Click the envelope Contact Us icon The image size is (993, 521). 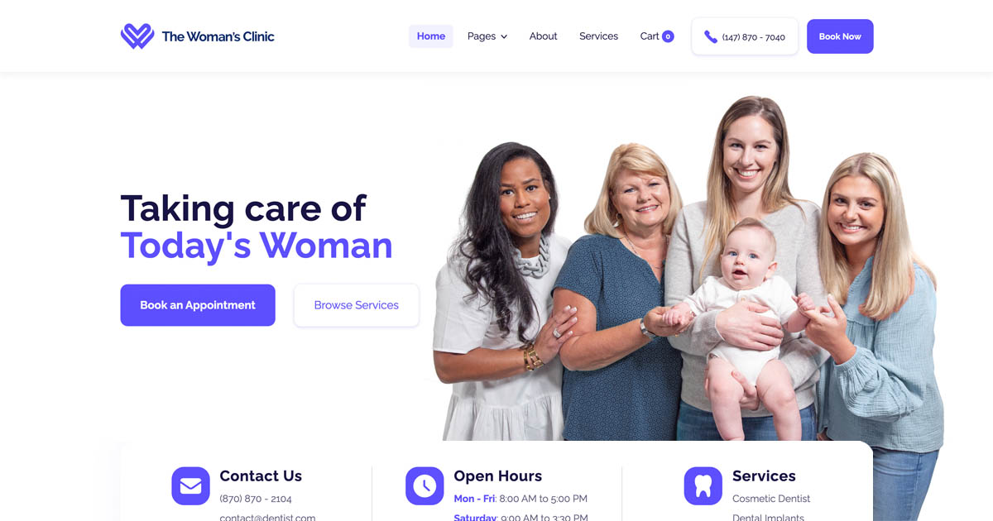(190, 485)
